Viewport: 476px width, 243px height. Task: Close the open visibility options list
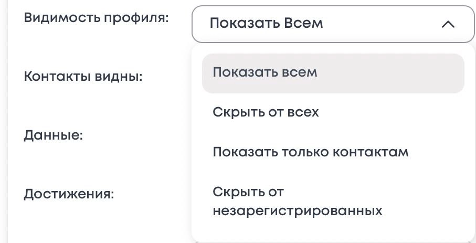pyautogui.click(x=448, y=24)
